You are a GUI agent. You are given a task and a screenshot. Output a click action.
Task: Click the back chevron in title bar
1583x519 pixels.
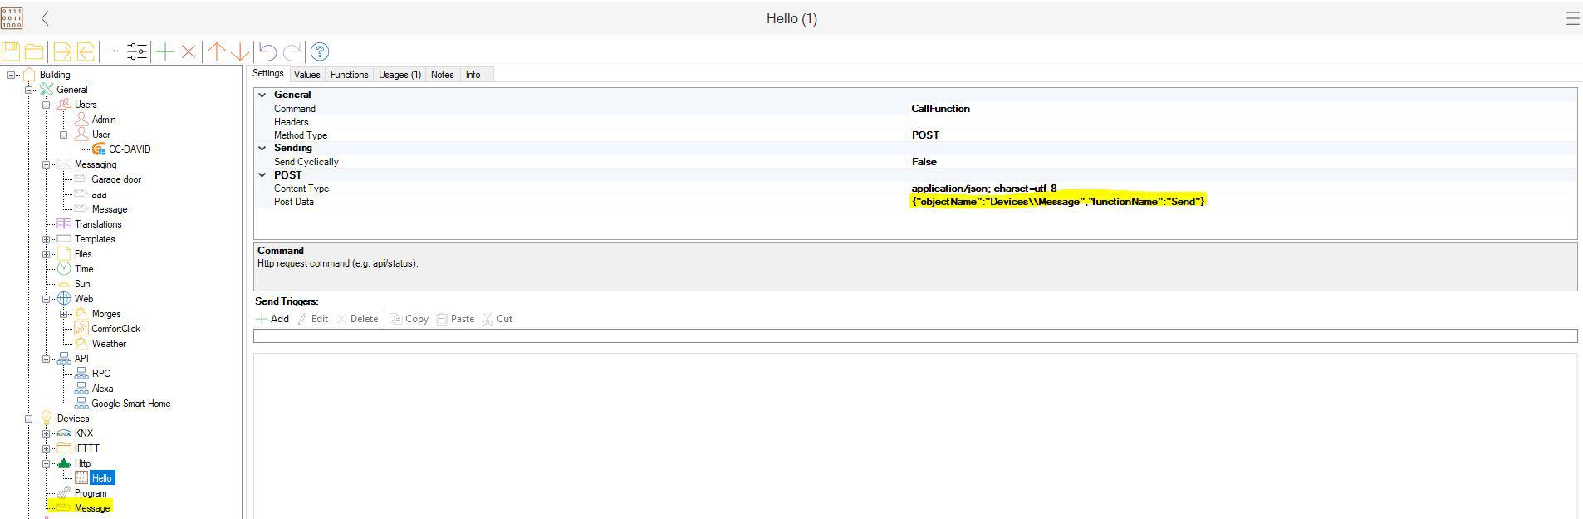[x=45, y=18]
